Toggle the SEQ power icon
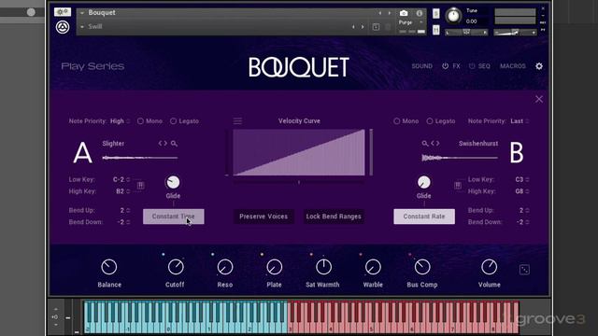Viewport: 598px width, 336px height. click(472, 66)
